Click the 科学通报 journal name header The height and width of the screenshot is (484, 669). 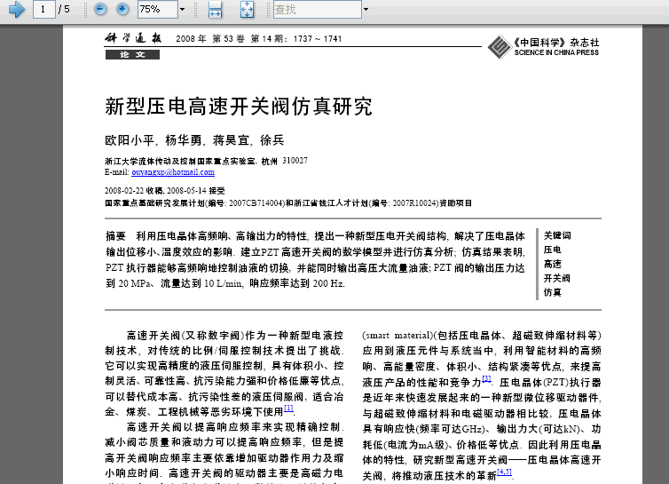tap(134, 38)
